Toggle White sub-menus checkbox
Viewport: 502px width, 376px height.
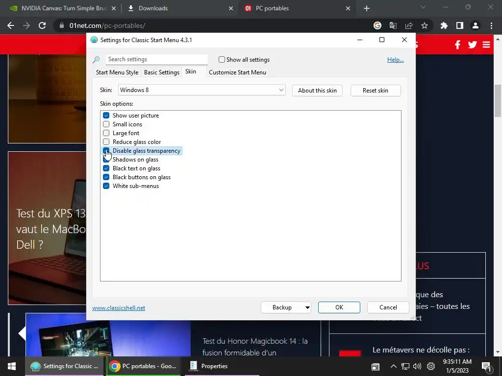106,186
